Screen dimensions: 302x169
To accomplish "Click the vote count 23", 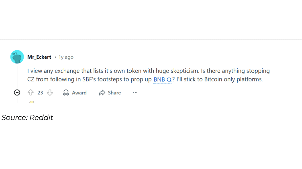I will 40,93.
